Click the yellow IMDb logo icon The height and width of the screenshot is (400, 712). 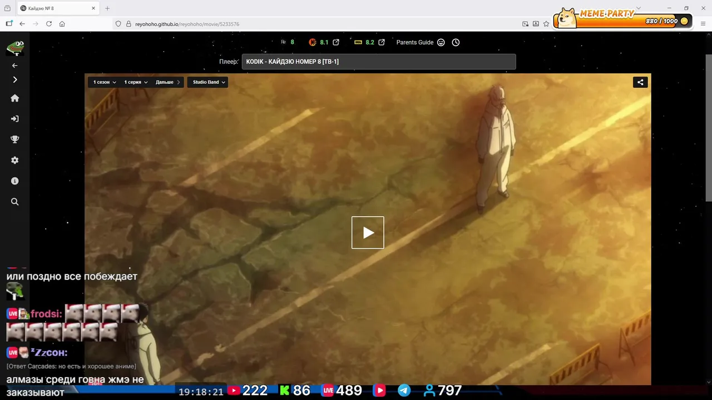pyautogui.click(x=358, y=42)
